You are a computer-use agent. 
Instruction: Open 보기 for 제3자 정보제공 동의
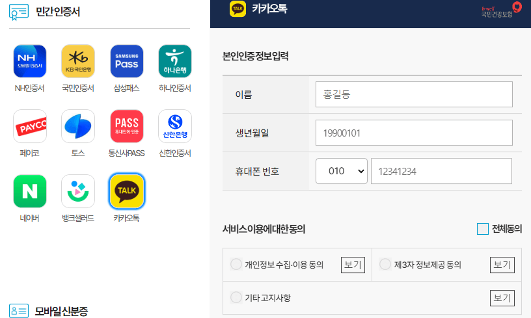tap(502, 265)
